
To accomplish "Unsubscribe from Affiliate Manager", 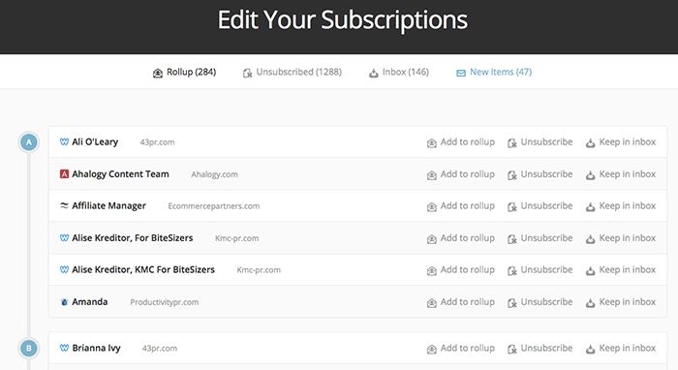I will tap(540, 206).
